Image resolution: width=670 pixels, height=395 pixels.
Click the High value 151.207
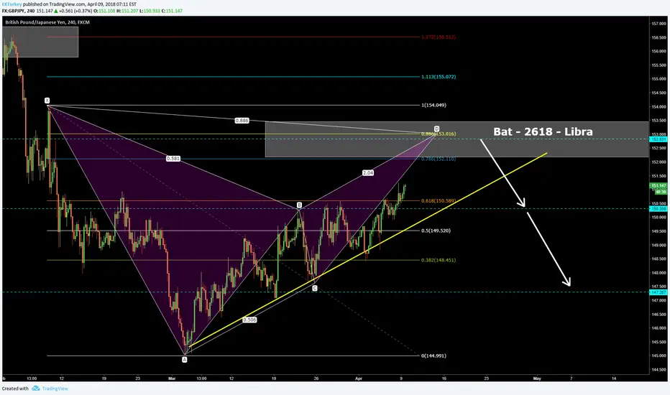(130, 11)
